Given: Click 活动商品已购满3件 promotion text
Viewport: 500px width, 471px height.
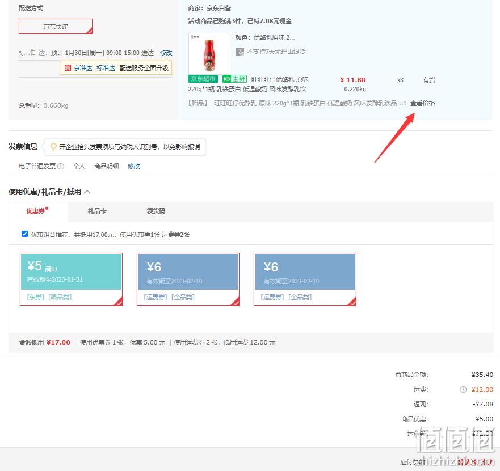Looking at the screenshot, I should (x=240, y=21).
